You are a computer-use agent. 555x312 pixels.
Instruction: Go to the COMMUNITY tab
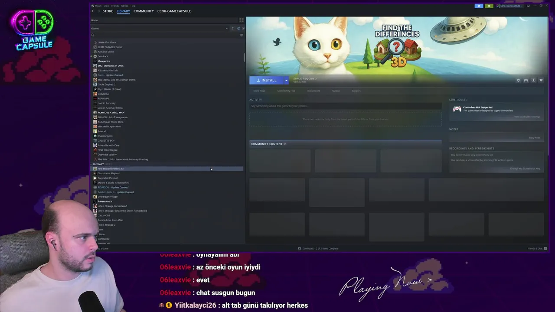(x=144, y=11)
